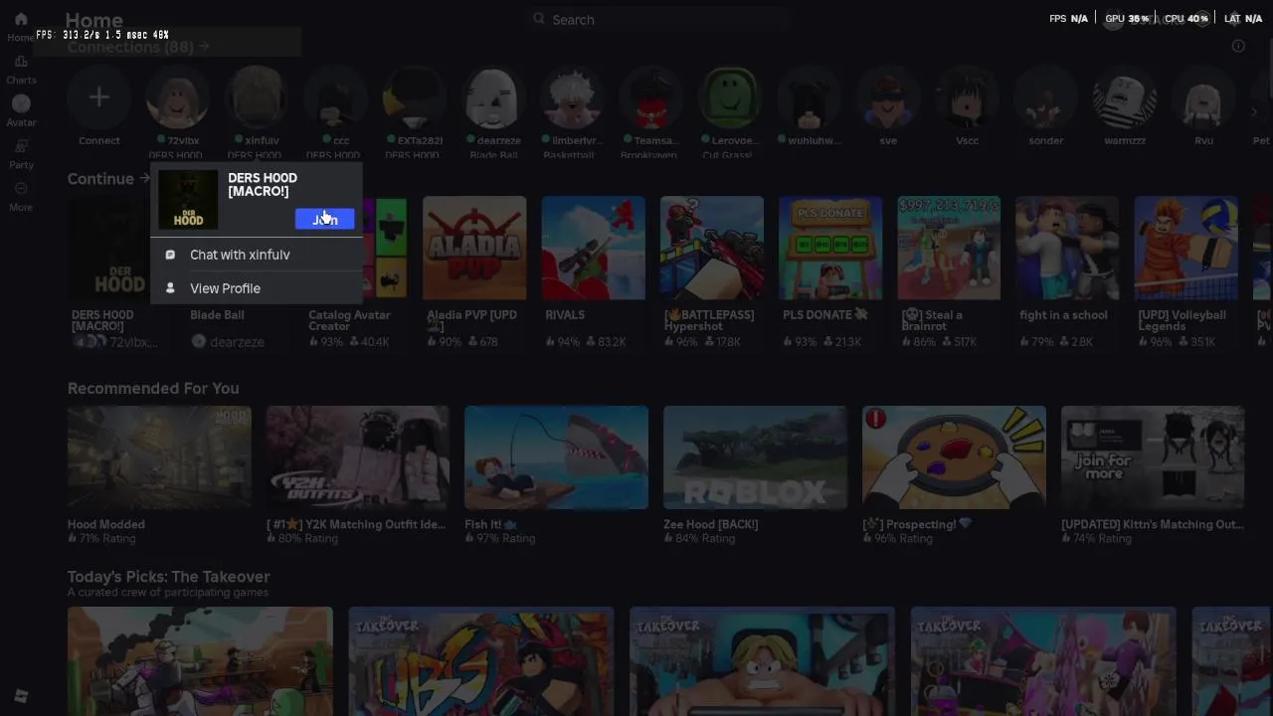
Task: Click the Windows Start icon
Action: click(21, 696)
